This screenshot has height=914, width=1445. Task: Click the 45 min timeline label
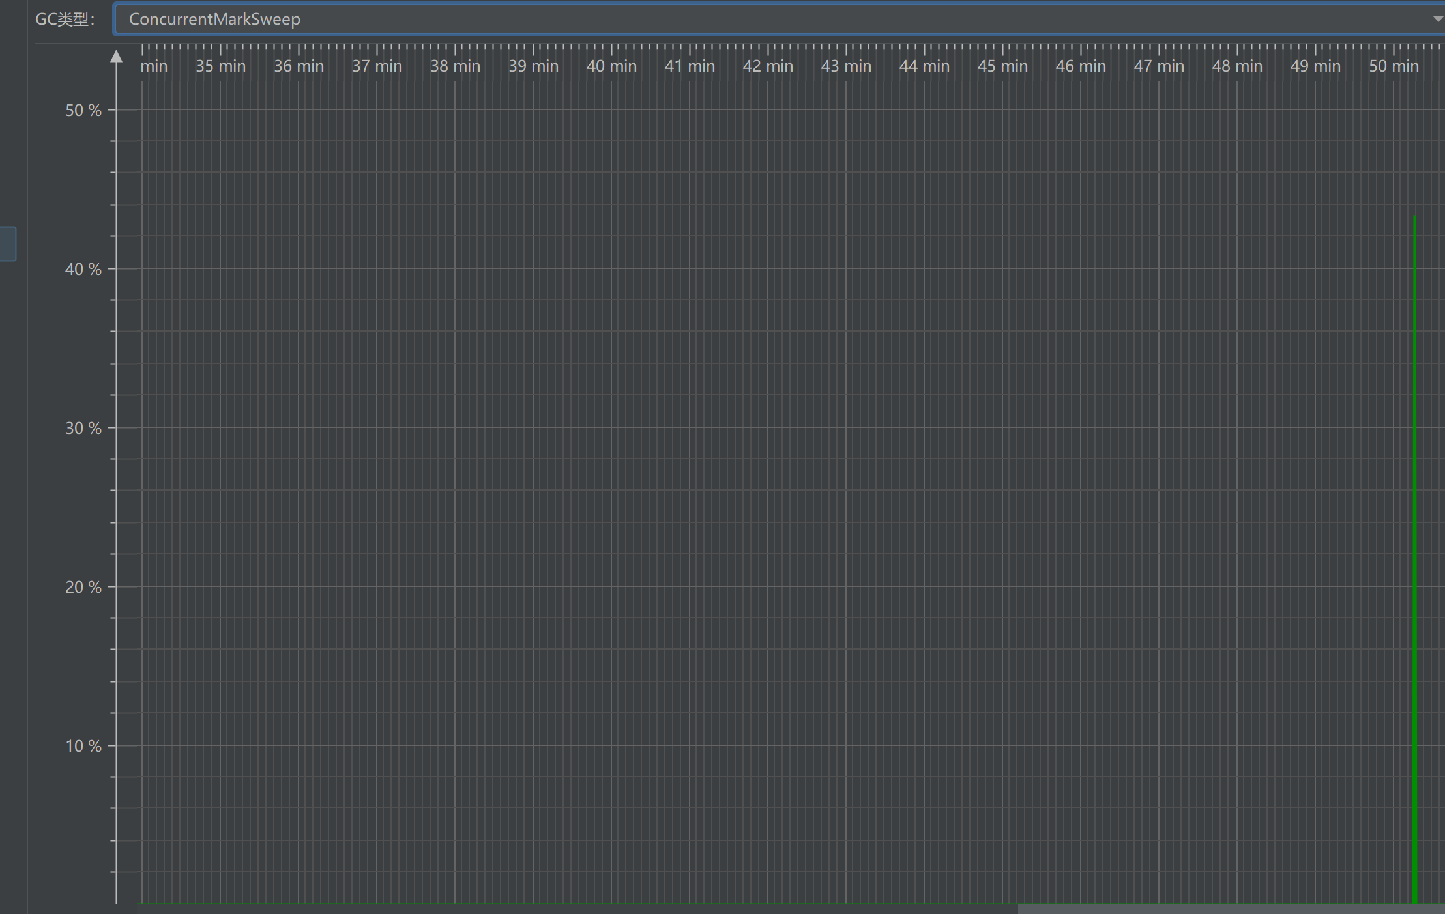click(1002, 66)
